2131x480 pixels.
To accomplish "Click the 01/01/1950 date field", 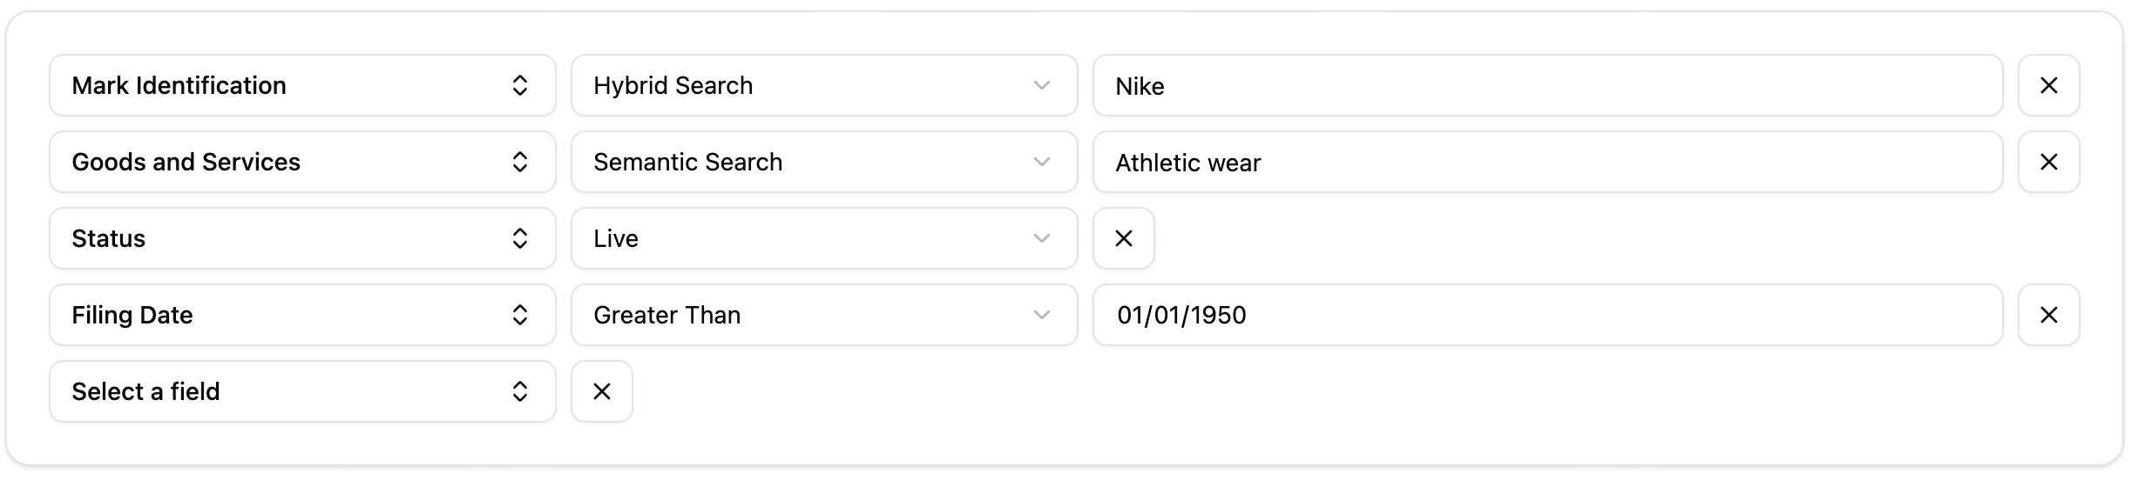I will pos(1547,315).
